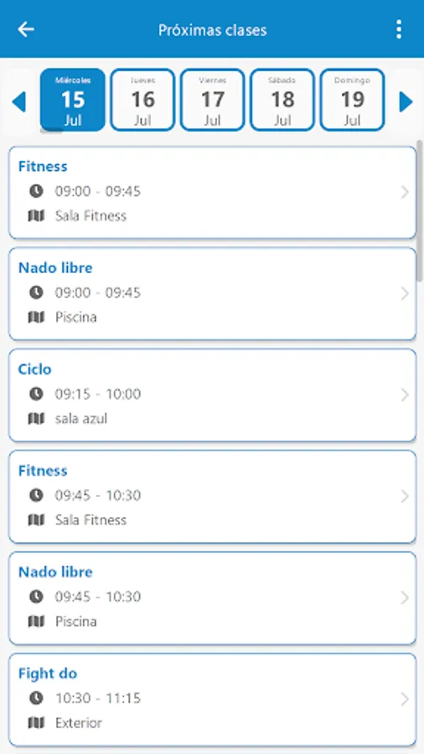This screenshot has height=754, width=424.
Task: Select the Jueves 16 Jul date tab
Action: pyautogui.click(x=142, y=100)
